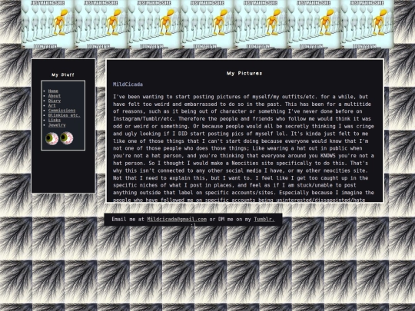
Task: Open the Tumblr link in footer
Action: point(264,219)
